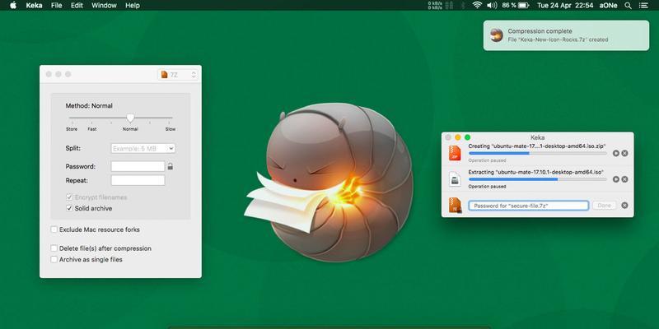This screenshot has width=659, height=329.
Task: Click the battery status icon
Action: [x=523, y=6]
